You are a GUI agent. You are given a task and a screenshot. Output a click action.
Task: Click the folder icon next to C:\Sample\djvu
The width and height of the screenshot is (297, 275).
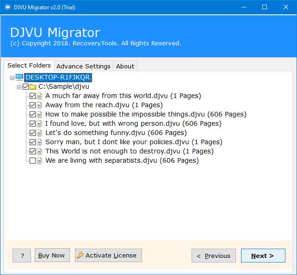[33, 87]
